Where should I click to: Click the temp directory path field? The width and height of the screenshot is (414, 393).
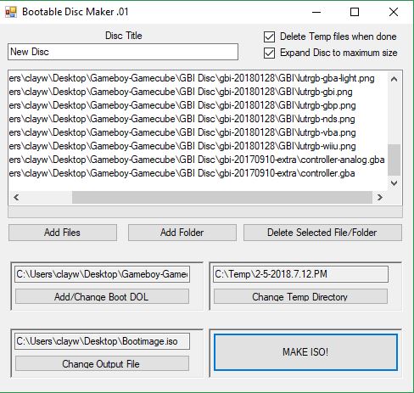300,274
